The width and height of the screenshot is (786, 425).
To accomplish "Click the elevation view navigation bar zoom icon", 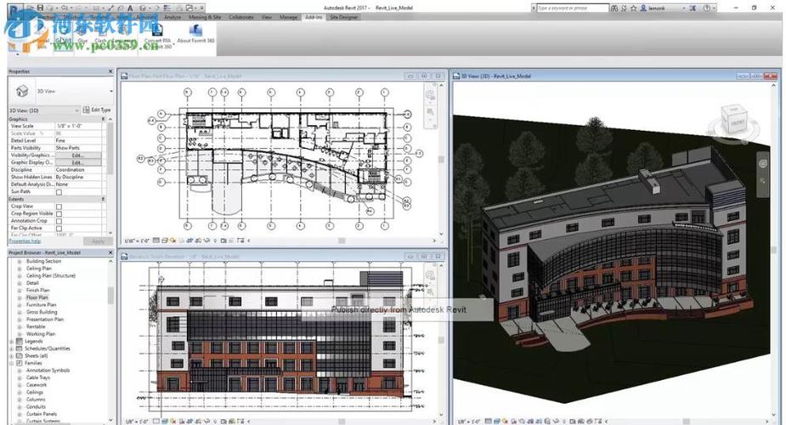I will [431, 292].
